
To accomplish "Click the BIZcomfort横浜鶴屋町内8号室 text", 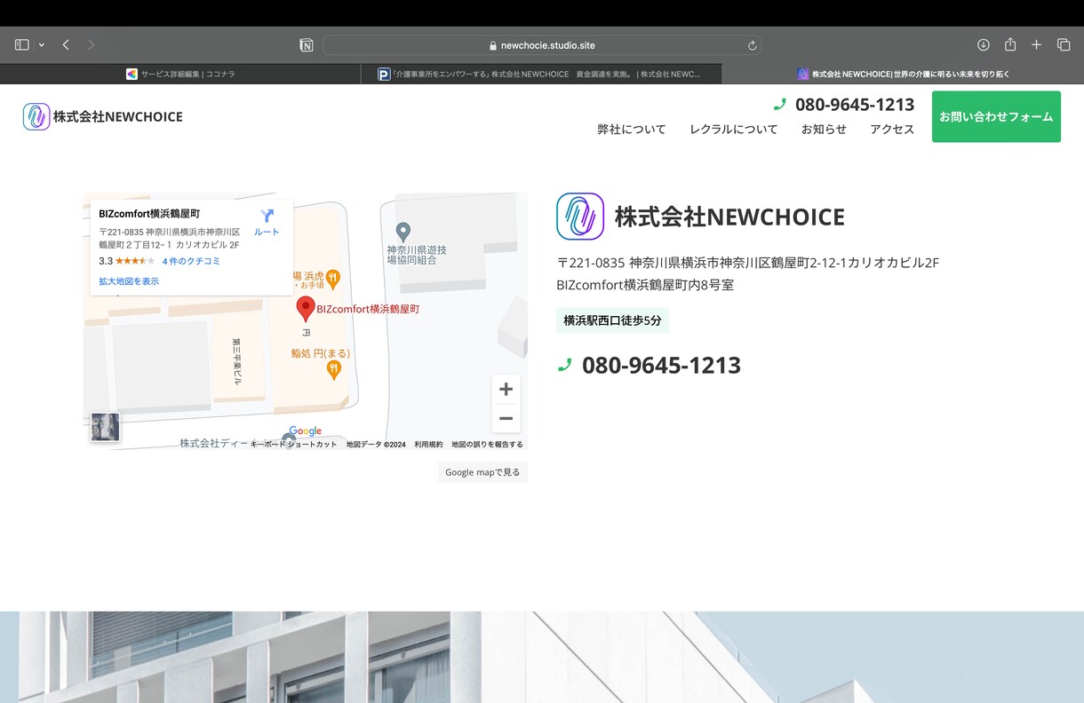I will (645, 285).
